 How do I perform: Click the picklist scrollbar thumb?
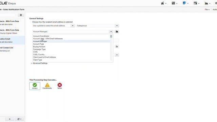[111, 36]
